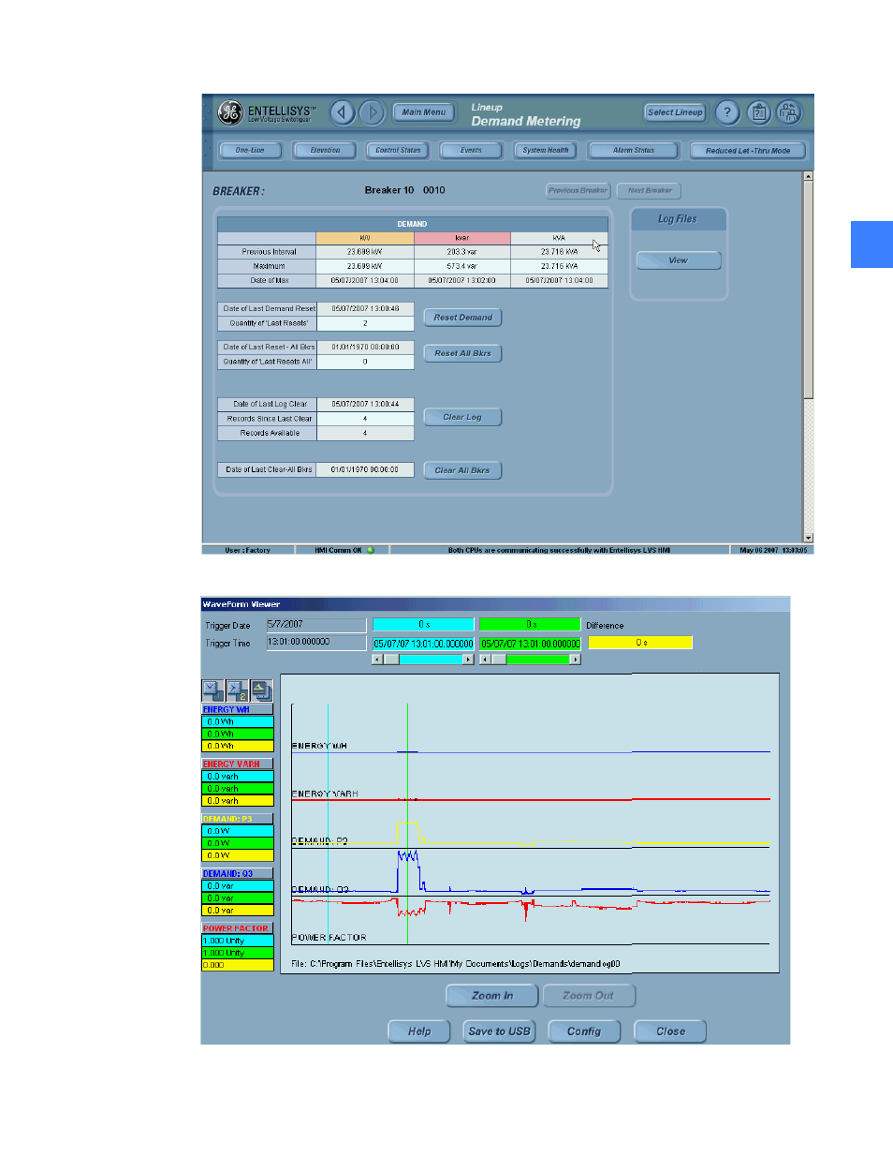Click the user login icon in the header
This screenshot has width=893, height=1157.
tap(789, 112)
